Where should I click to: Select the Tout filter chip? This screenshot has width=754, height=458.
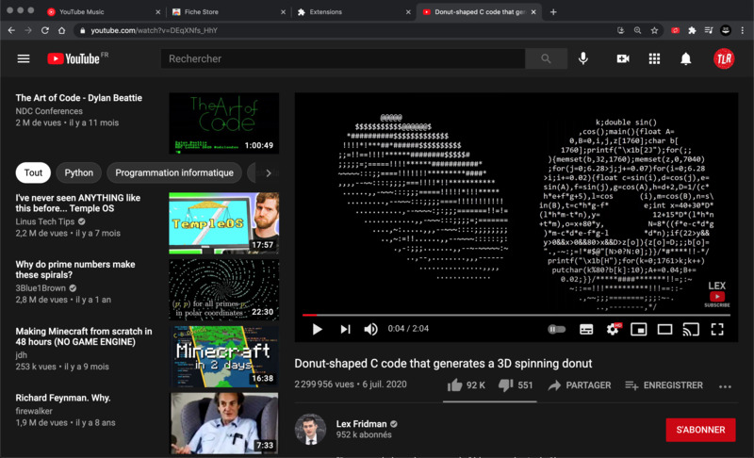pos(33,172)
